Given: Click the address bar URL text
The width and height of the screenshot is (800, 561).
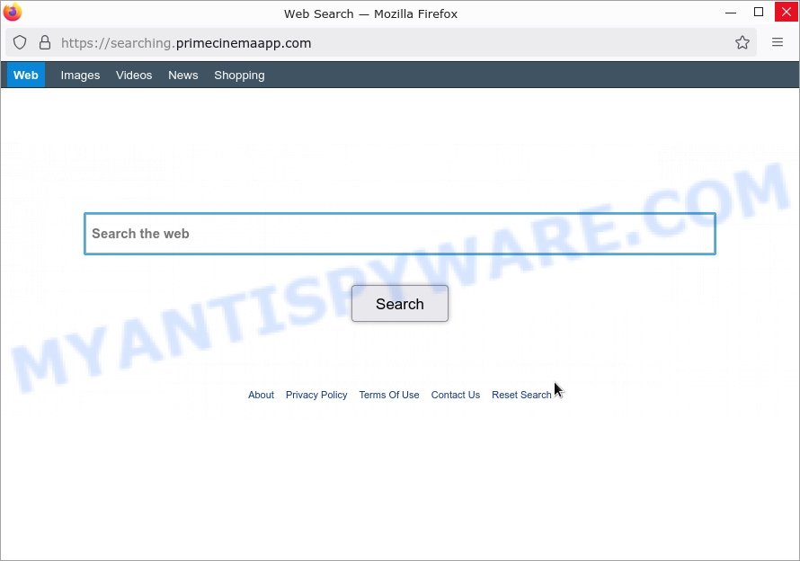Looking at the screenshot, I should pyautogui.click(x=186, y=43).
